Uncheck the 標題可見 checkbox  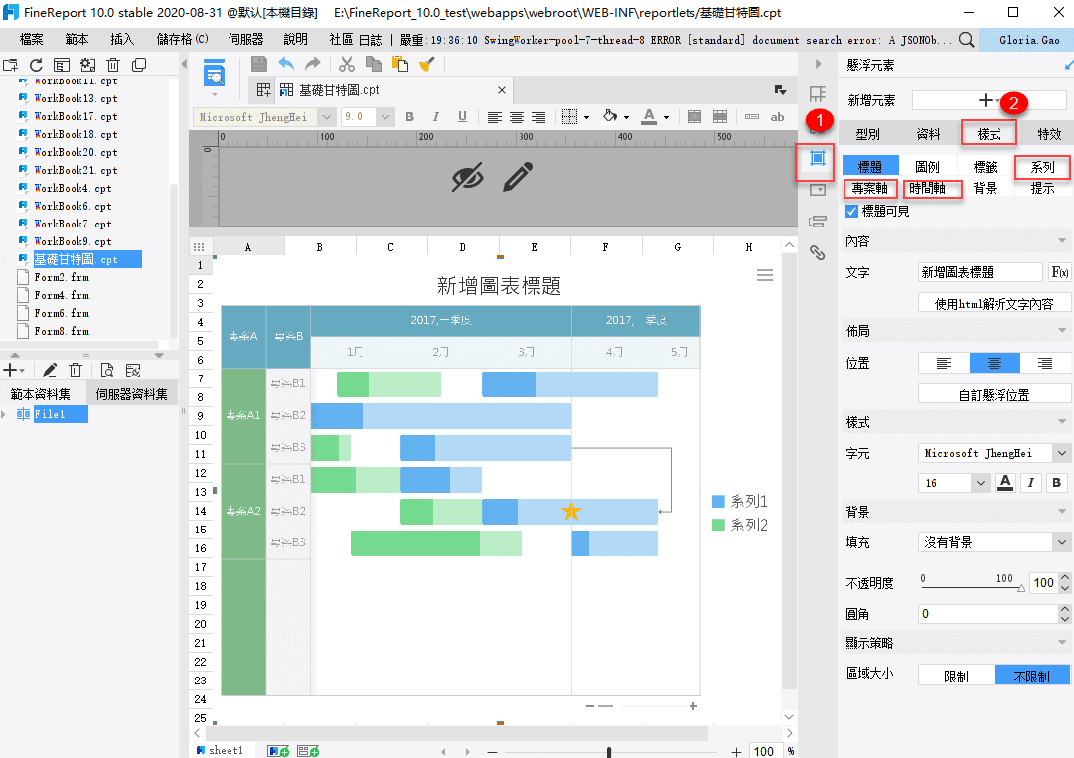pos(852,211)
